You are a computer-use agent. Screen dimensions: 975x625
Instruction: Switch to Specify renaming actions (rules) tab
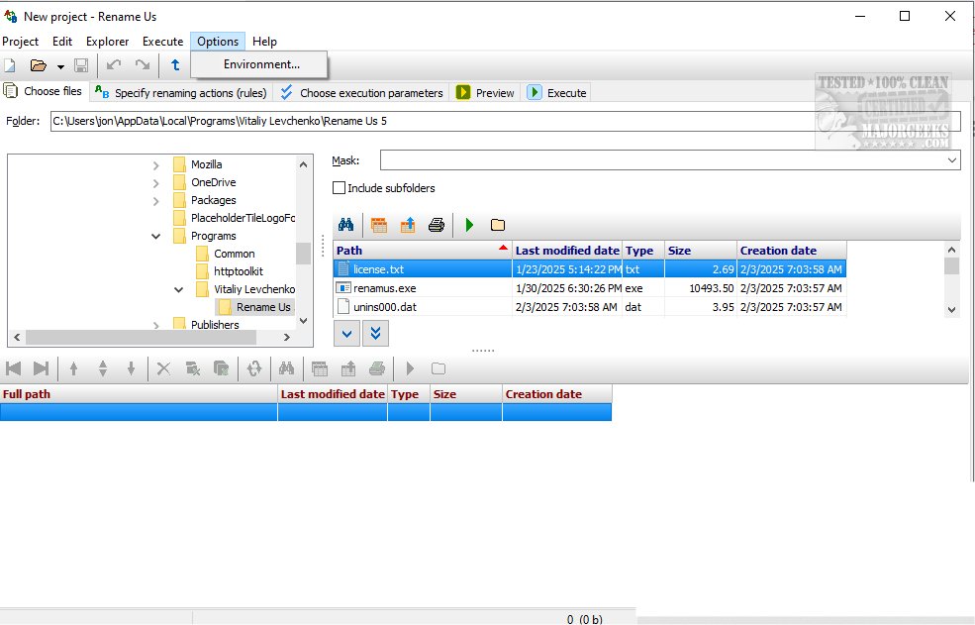tap(181, 93)
